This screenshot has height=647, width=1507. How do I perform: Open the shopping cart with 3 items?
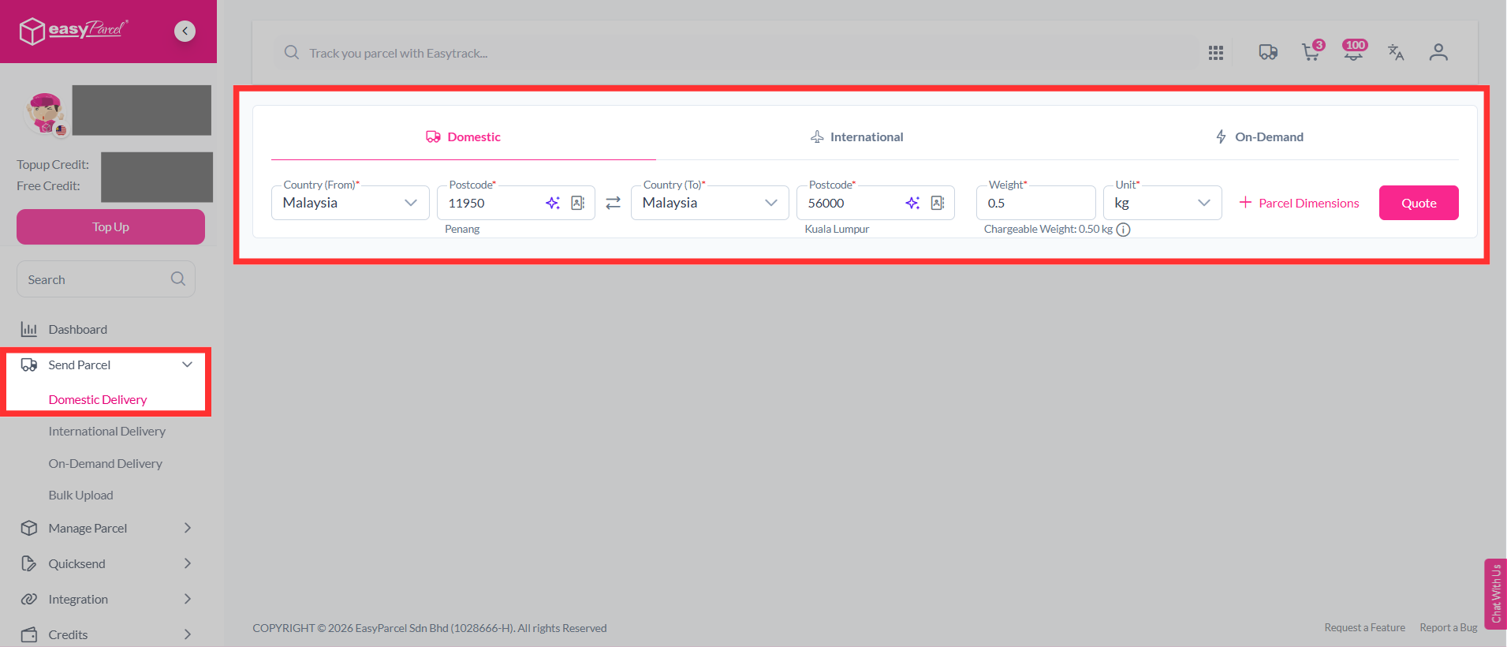pos(1312,51)
